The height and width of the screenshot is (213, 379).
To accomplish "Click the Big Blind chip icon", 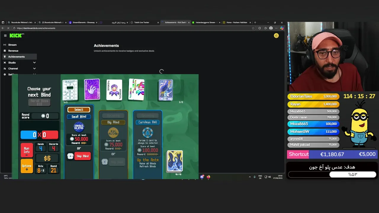I will 113,132.
